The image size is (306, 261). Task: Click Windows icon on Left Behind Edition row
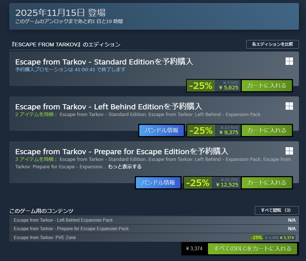(289, 106)
